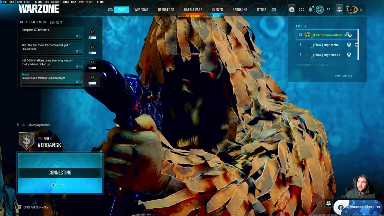Cancel the matchmaking connection
This screenshot has width=384, height=216.
click(61, 186)
